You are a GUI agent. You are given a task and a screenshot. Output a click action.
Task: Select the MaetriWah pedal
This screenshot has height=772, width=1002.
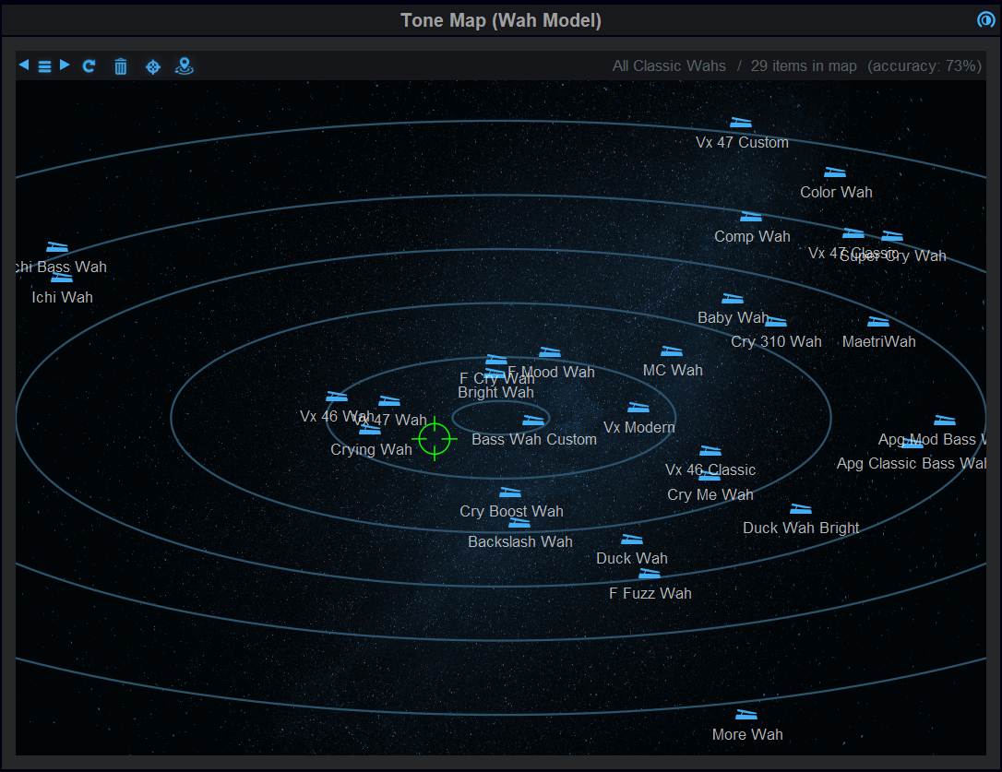tap(878, 323)
